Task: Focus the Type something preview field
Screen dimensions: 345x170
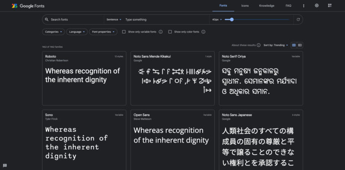Action: 166,20
